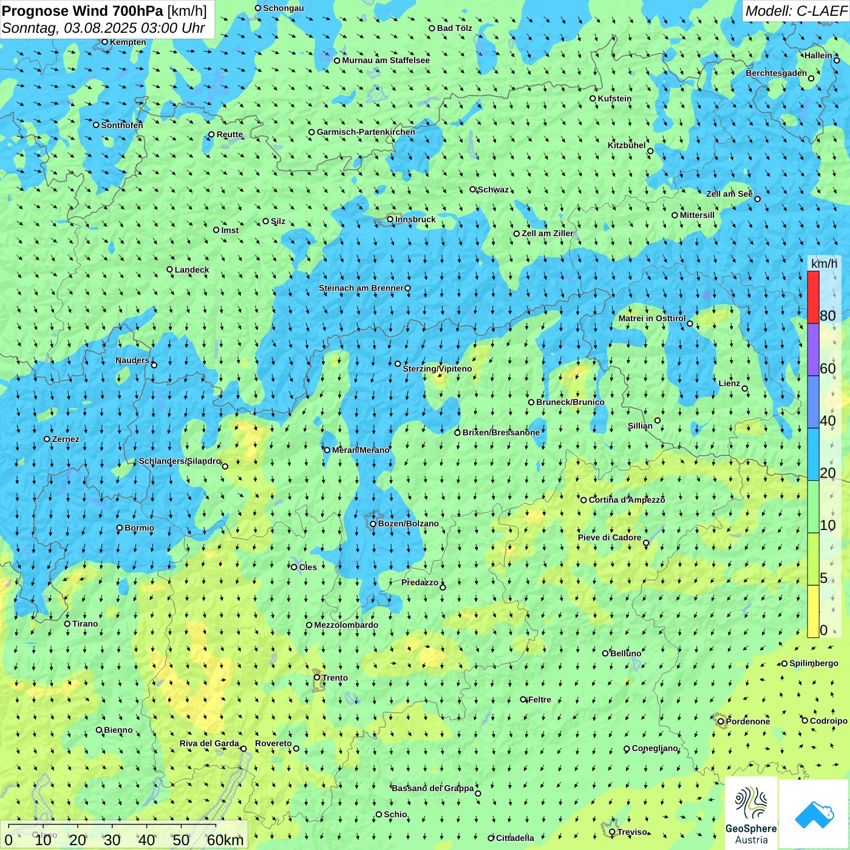Click the "km/h" legend unit label

coord(824,263)
